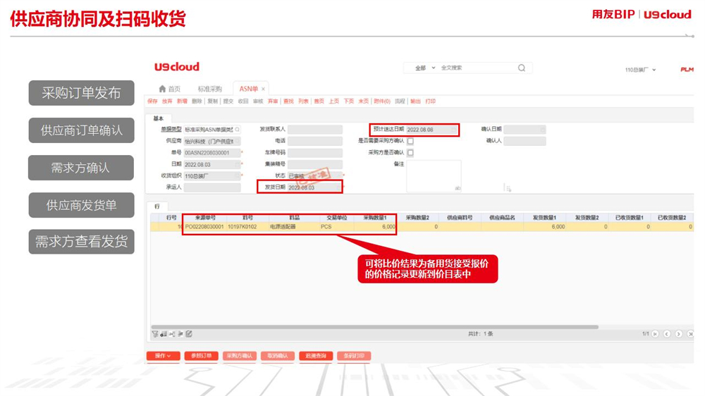Click 下页 in the toolbar
Screen dimensions: 705x396
pyautogui.click(x=349, y=101)
